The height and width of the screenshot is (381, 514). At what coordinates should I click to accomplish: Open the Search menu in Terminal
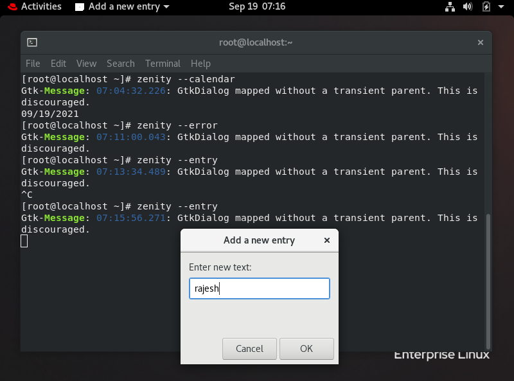(120, 64)
